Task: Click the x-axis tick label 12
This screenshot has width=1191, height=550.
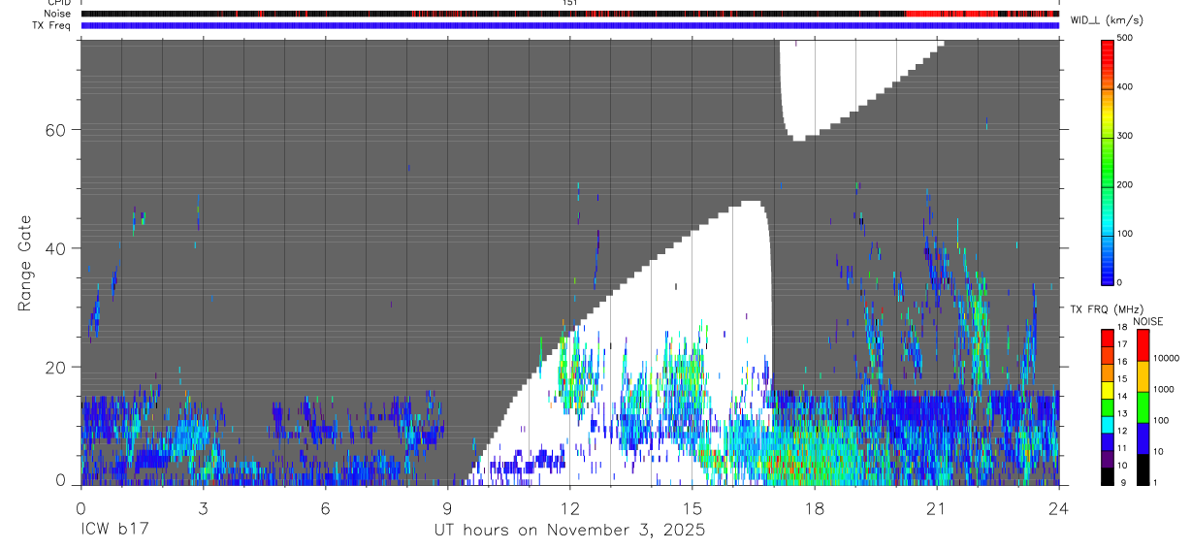Action: (x=569, y=508)
